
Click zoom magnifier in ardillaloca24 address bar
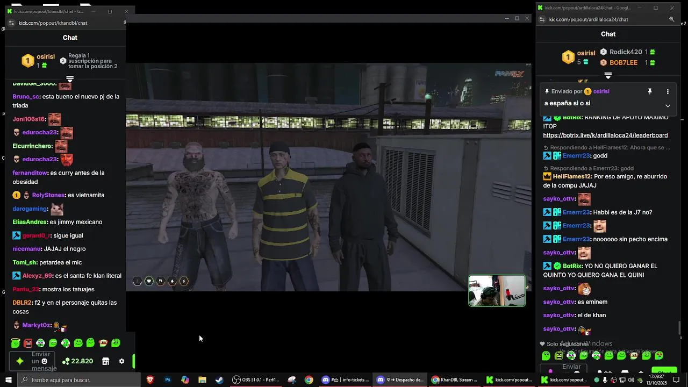point(671,19)
